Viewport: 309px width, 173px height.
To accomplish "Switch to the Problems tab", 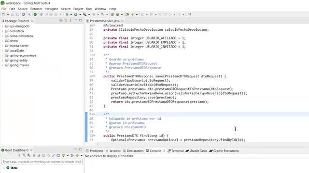I will point(95,151).
